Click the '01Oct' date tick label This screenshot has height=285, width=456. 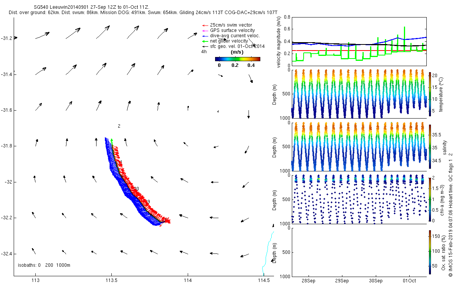[410, 280]
